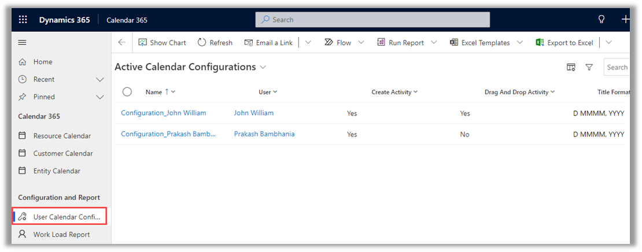
Task: Expand the Pinned section chevron
Action: point(99,97)
